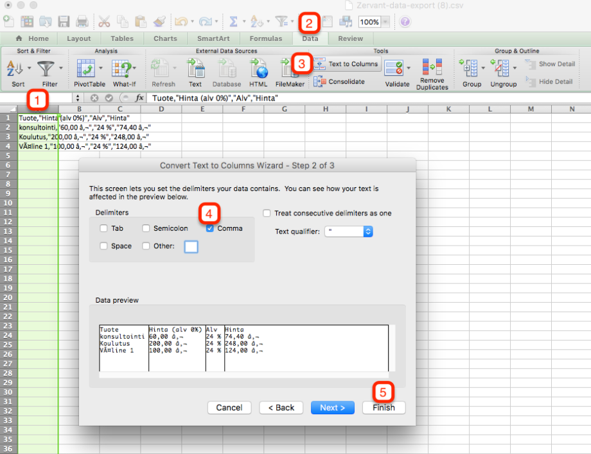Cancel the Text to Columns wizard
This screenshot has height=454, width=591.
click(229, 408)
